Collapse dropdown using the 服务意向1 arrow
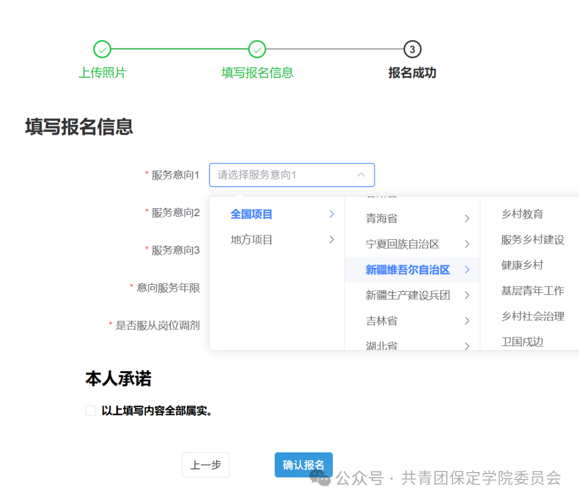Screen dimensions: 579x501 tap(361, 175)
